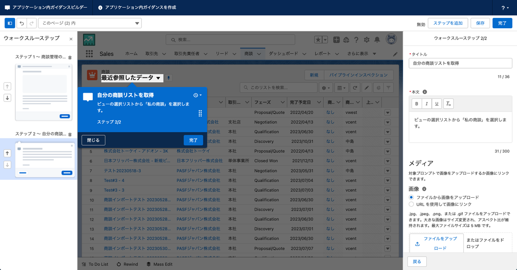Open the Salesforce help question icon

pyautogui.click(x=356, y=40)
